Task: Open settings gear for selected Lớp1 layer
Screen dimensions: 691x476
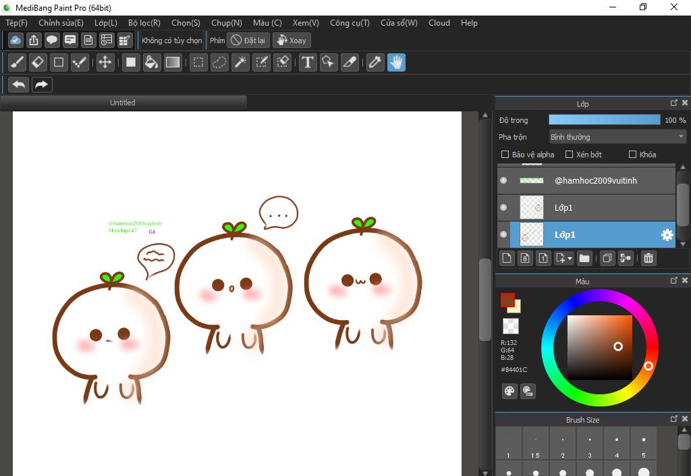Action: click(667, 235)
